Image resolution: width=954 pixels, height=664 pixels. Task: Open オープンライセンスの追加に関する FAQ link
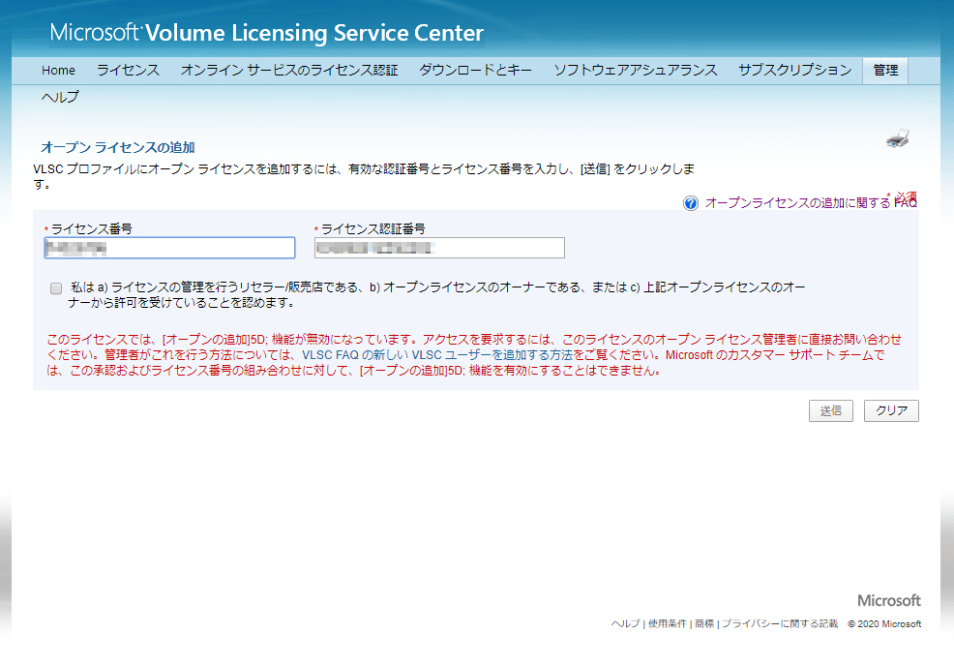tap(811, 203)
